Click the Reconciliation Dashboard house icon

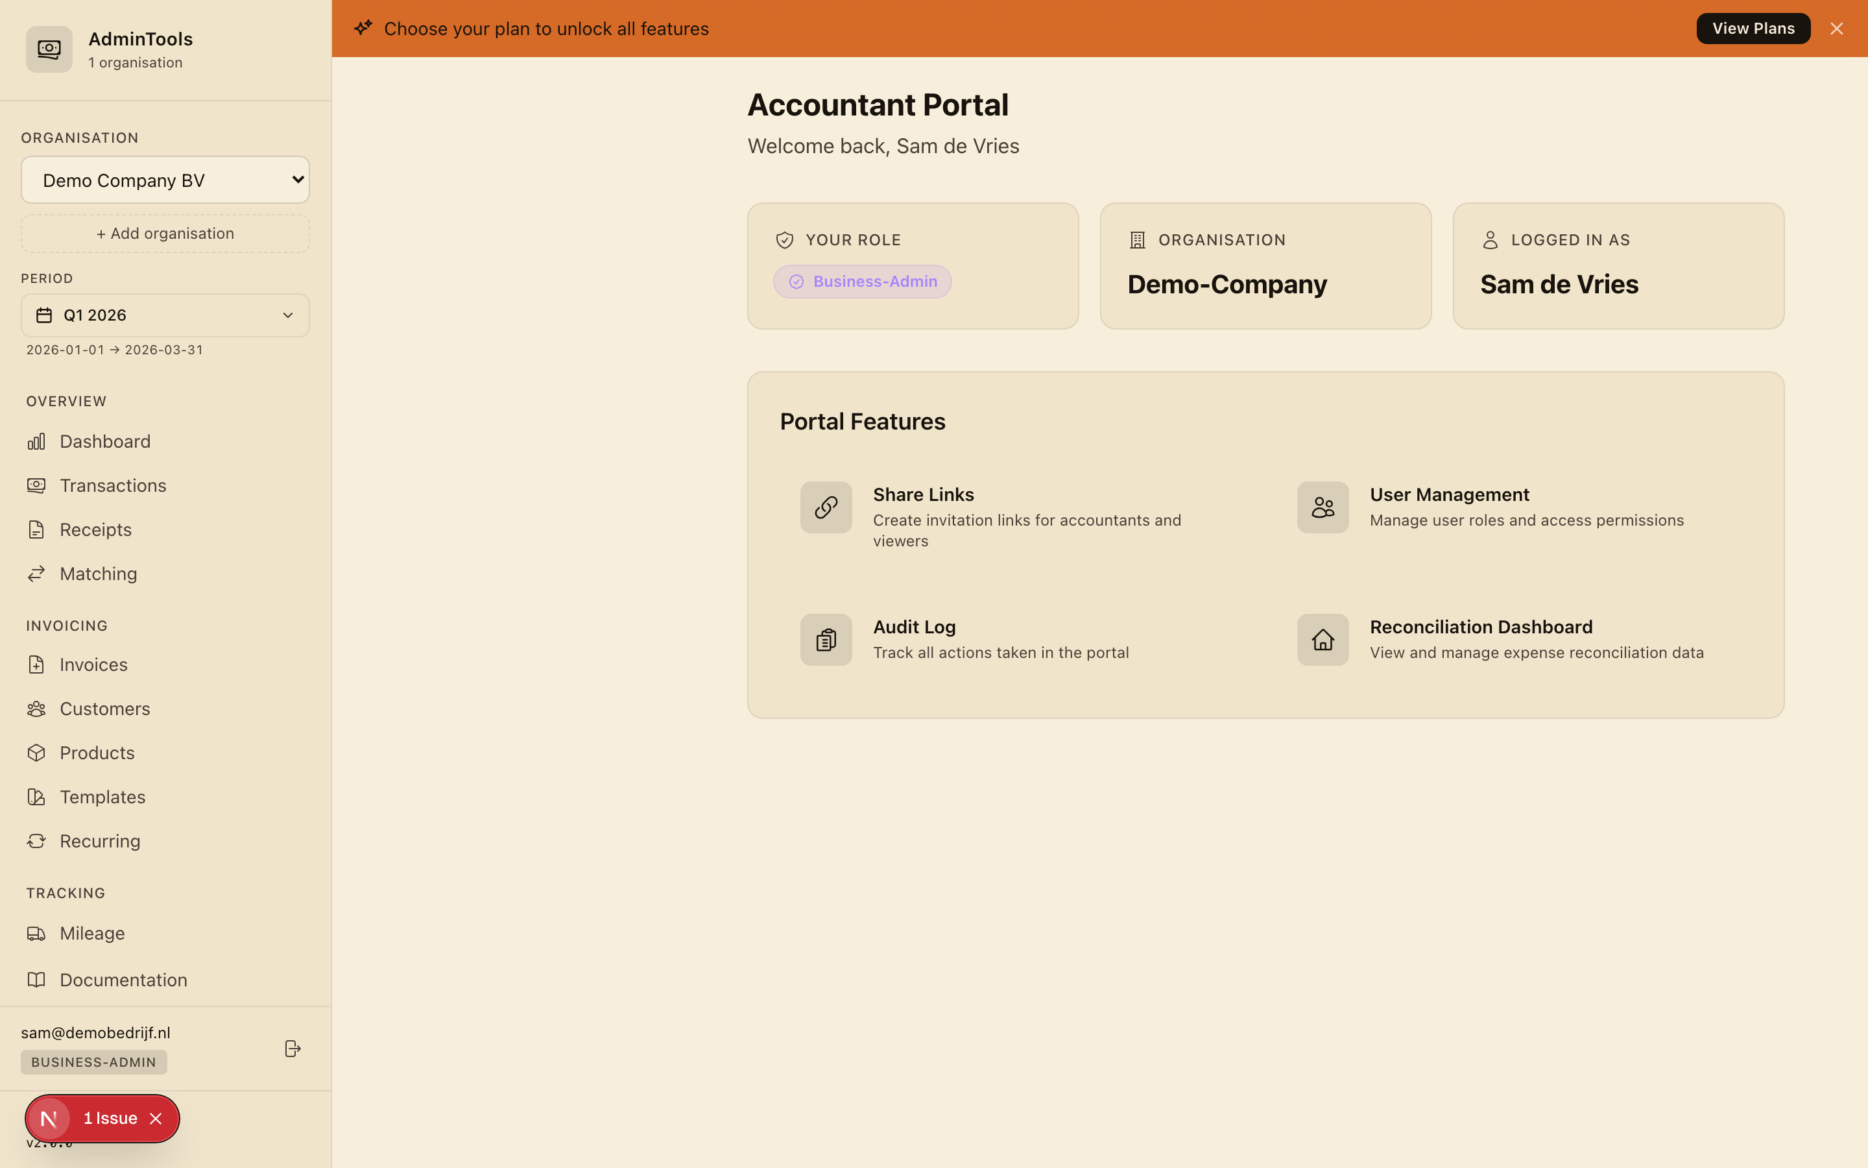(x=1323, y=640)
